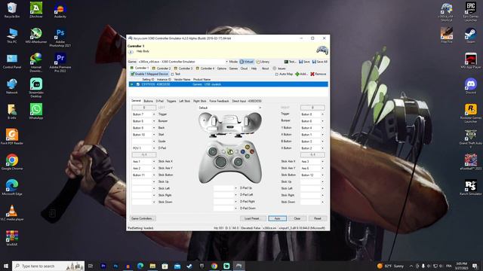Enable Auto Map checkbox
Image resolution: width=483 pixels, height=271 pixels.
pos(277,75)
